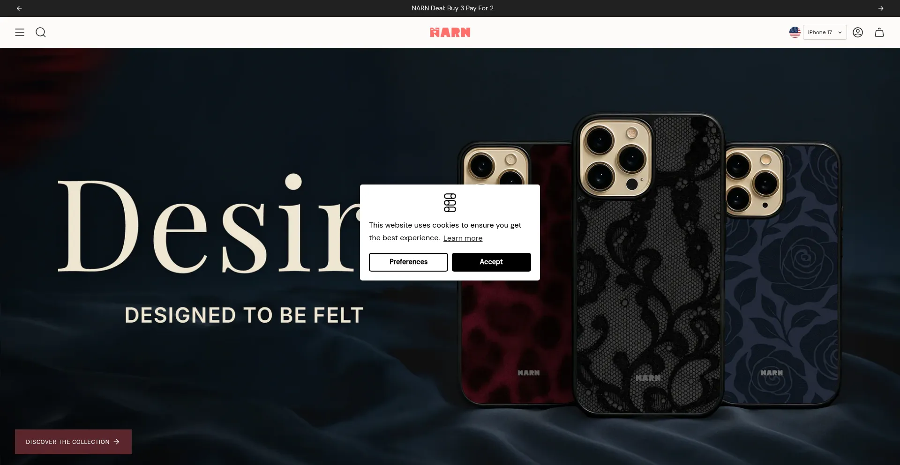Click the NARN Deal Buy 3 announcement
This screenshot has width=900, height=465.
coord(452,8)
